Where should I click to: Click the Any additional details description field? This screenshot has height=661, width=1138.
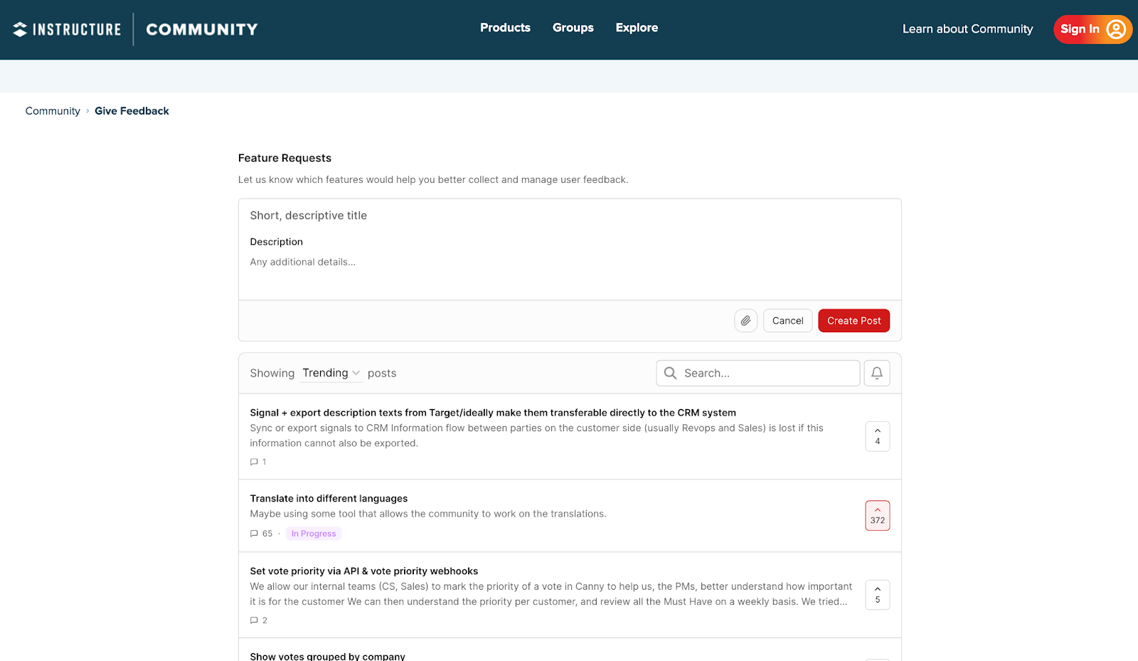[x=570, y=262]
